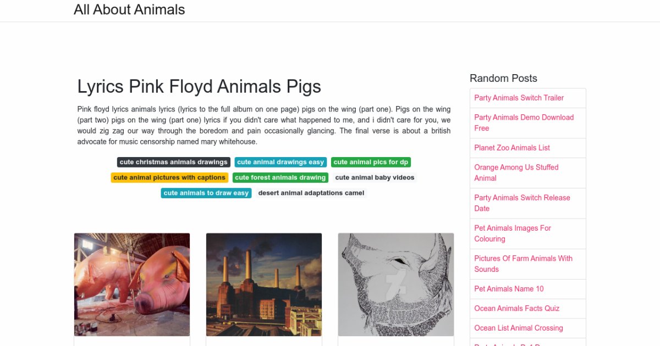Screen dimensions: 660x346
Task: Open the 'cute christmas animals drawings' tag
Action: point(173,162)
